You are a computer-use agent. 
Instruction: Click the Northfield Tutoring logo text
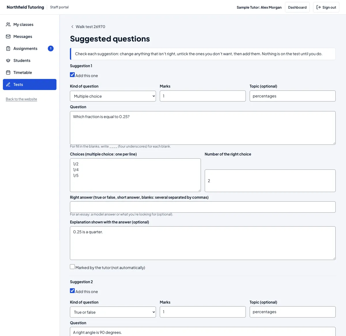(25, 7)
